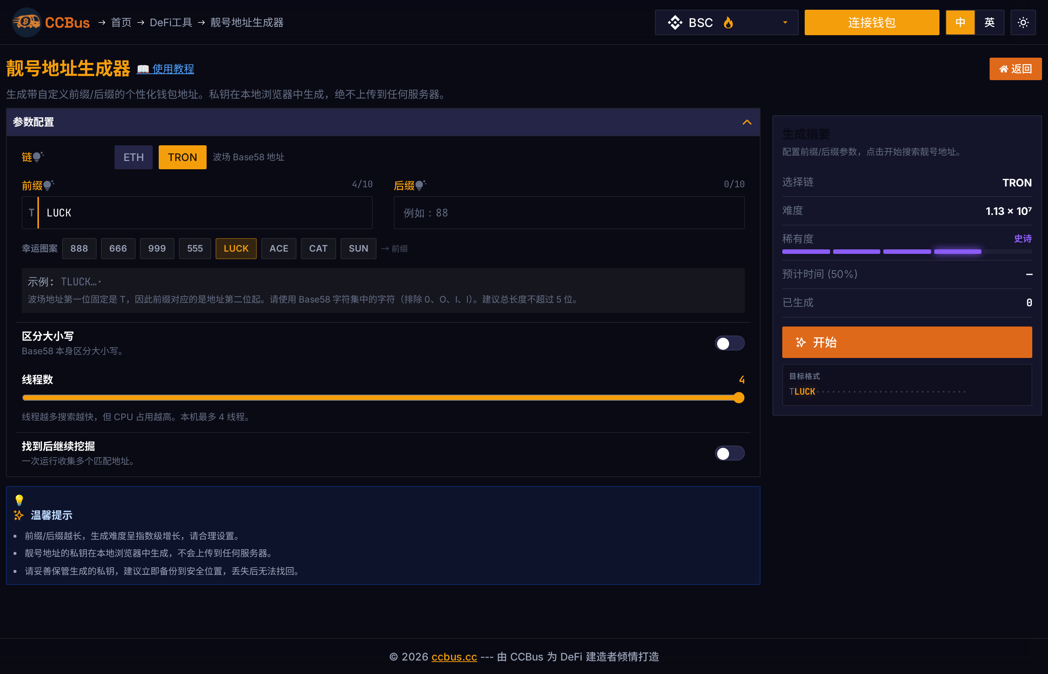
Task: Choose the LUCK lucky pattern
Action: (236, 249)
